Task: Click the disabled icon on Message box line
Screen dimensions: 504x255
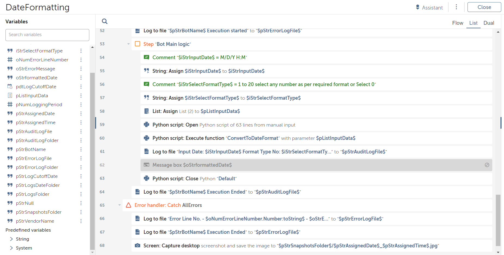Action: (487, 165)
